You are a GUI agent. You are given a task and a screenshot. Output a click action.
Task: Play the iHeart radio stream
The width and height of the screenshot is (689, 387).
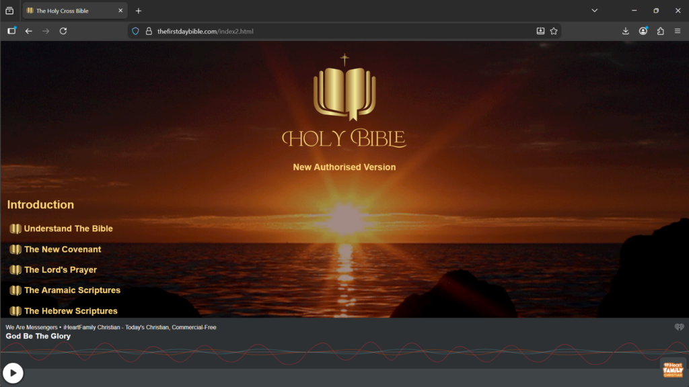[x=13, y=373]
